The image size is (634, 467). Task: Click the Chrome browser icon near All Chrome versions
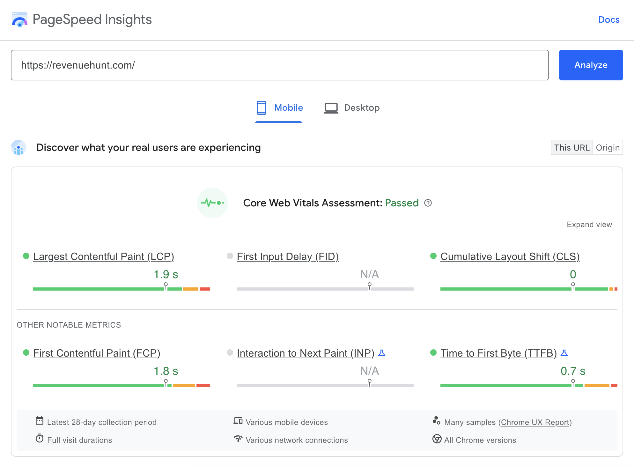click(437, 440)
